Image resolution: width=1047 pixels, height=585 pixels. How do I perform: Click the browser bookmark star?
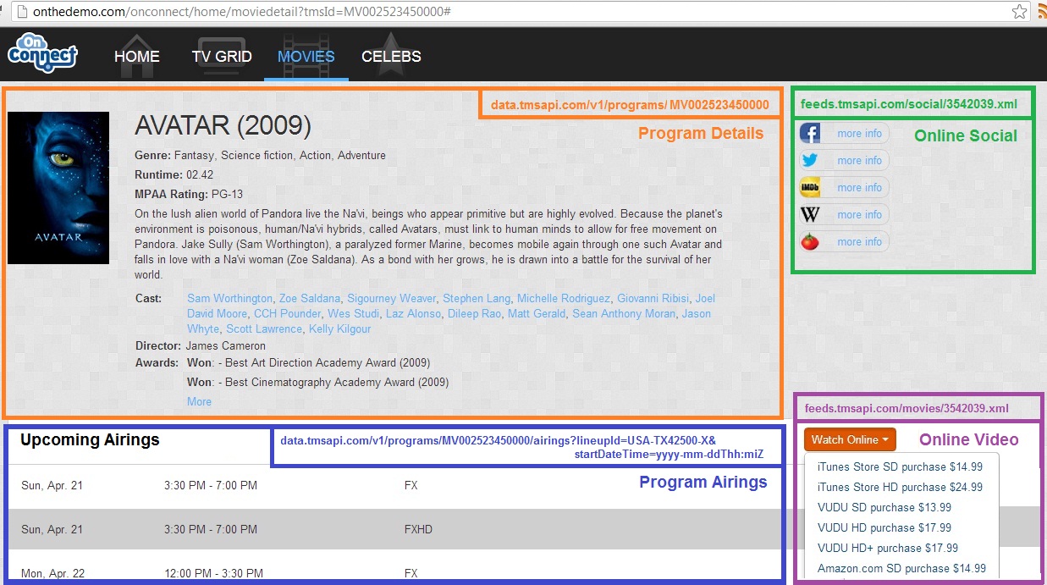tap(1019, 13)
